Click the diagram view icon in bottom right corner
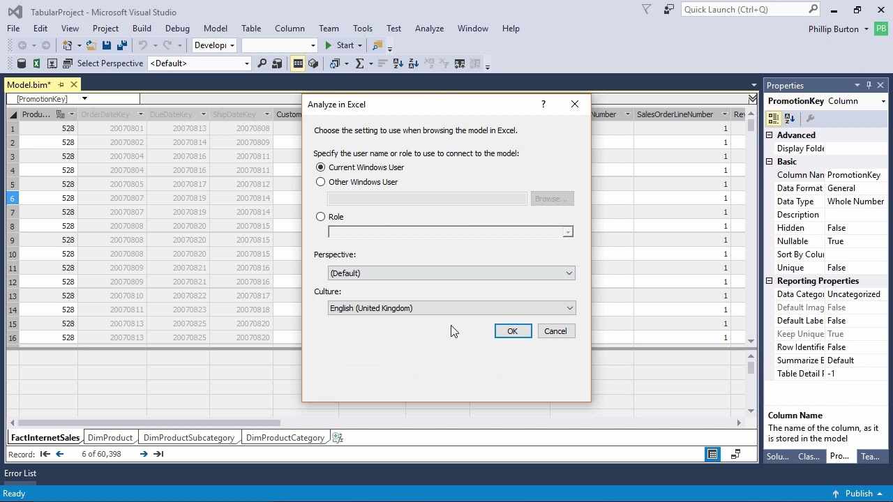The image size is (893, 502). click(x=735, y=455)
